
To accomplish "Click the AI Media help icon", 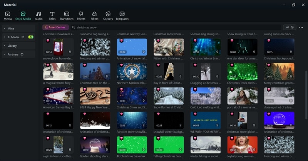I will (x=23, y=37).
